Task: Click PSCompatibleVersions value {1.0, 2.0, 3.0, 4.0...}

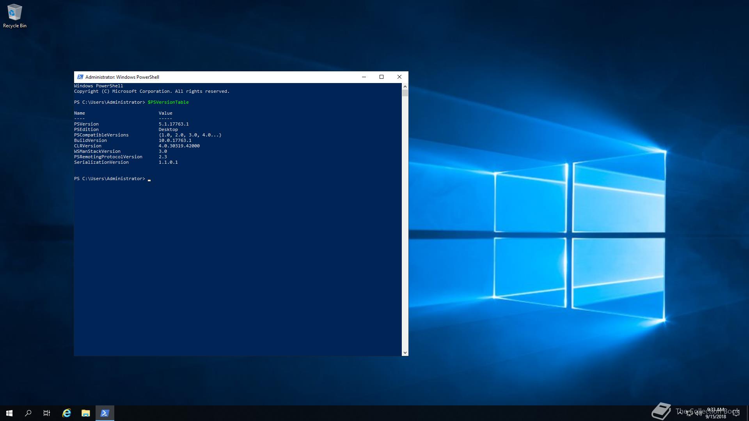Action: pyautogui.click(x=190, y=135)
